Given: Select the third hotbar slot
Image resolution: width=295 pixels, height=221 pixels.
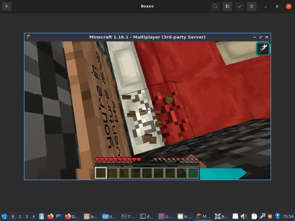Looking at the screenshot, I should 124,173.
